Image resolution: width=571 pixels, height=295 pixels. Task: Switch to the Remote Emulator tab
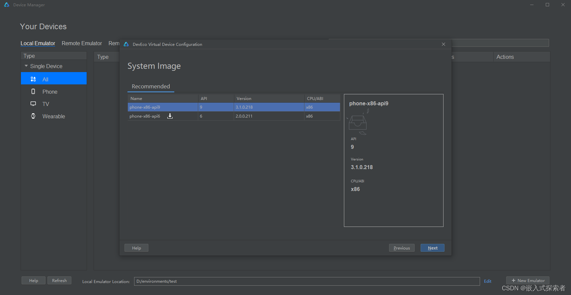point(82,43)
